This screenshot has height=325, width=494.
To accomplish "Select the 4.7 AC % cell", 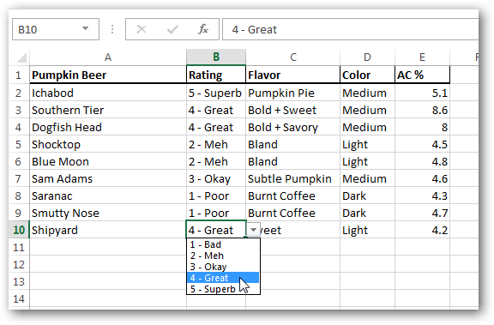I will click(x=423, y=213).
